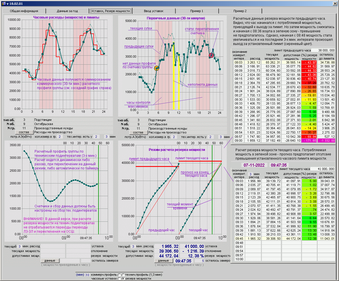This screenshot has height=281, width=339.
Task: Click the Первичные данные (30-ти минутки) chart title
Action: coord(176,18)
